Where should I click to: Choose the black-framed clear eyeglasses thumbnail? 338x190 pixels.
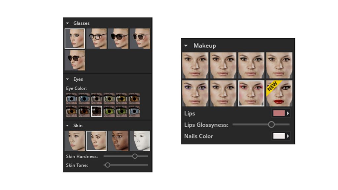[x=96, y=39]
